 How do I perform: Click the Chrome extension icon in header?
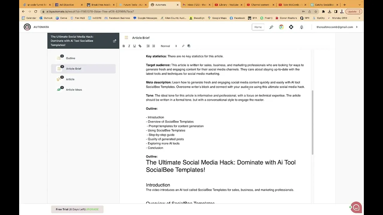[x=281, y=27]
